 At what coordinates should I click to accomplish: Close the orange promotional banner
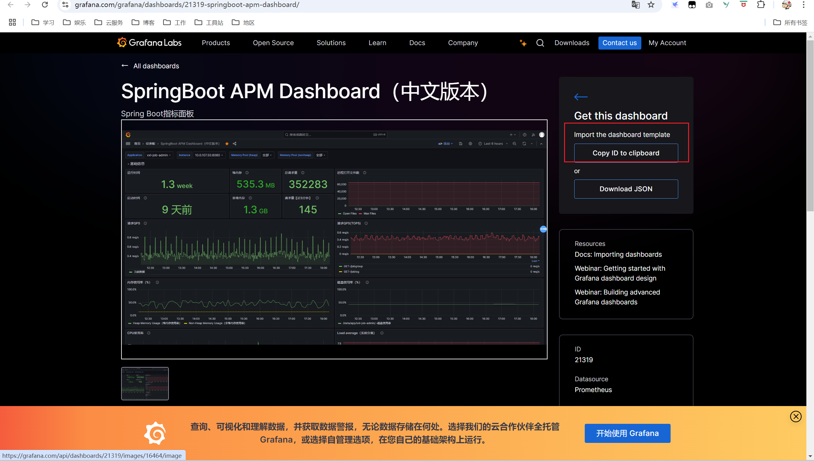[796, 417]
